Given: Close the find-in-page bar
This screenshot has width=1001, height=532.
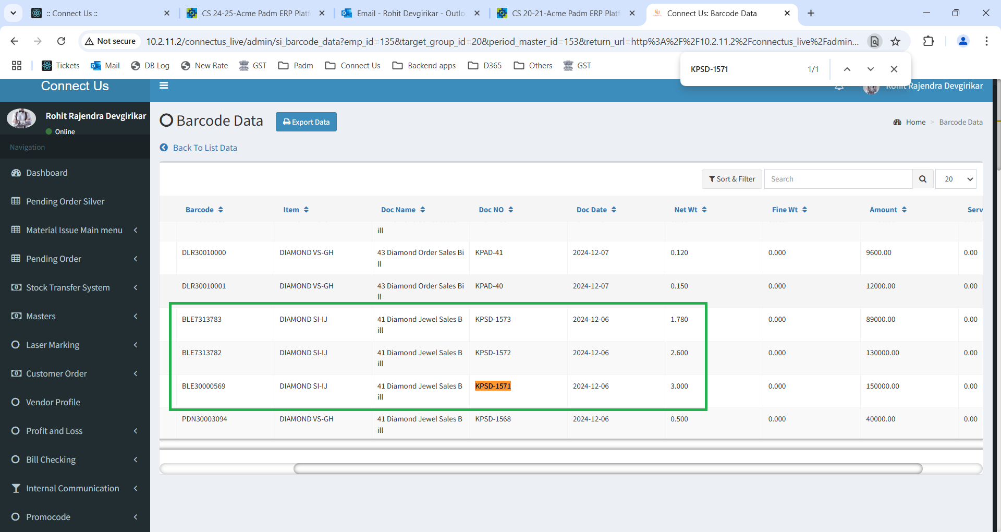Looking at the screenshot, I should click(x=894, y=69).
